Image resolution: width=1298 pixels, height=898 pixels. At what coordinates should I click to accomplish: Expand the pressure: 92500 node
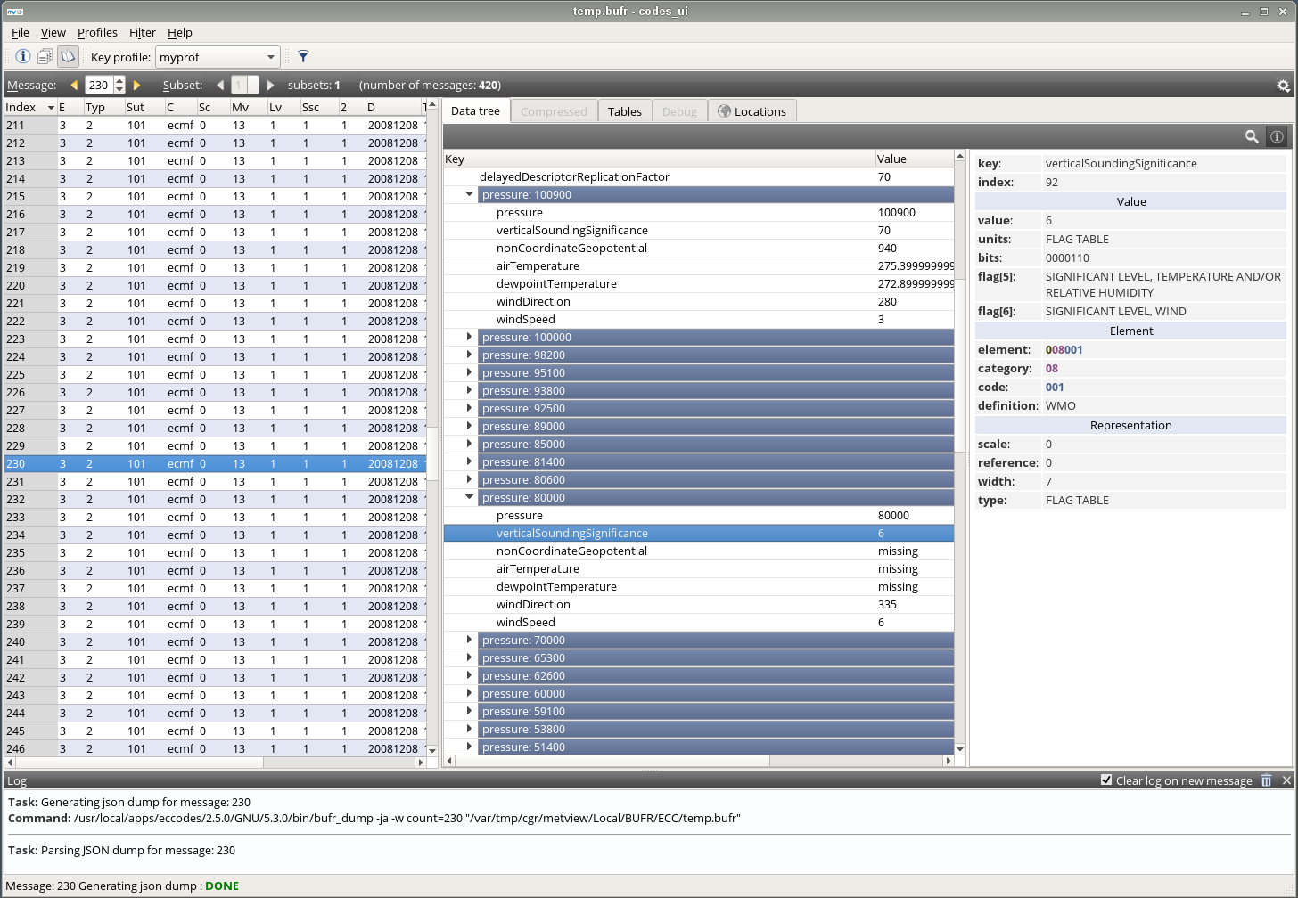(x=469, y=408)
